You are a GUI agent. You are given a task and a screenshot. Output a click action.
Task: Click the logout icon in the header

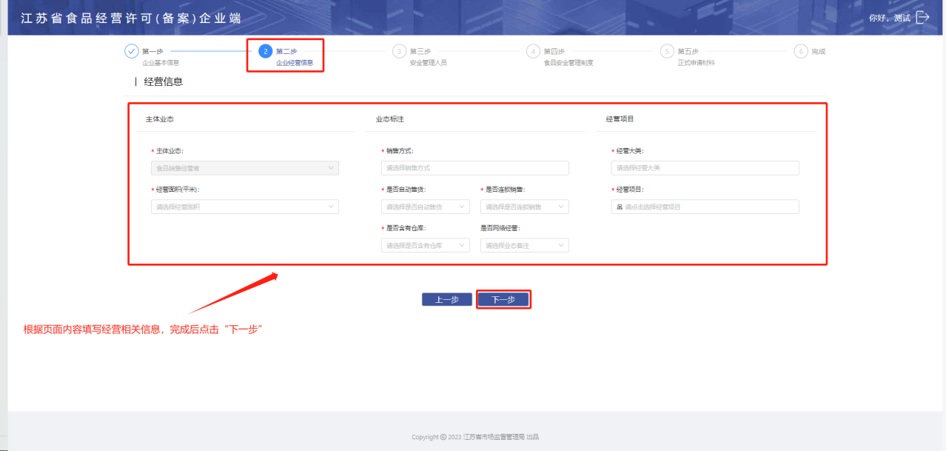pos(922,18)
